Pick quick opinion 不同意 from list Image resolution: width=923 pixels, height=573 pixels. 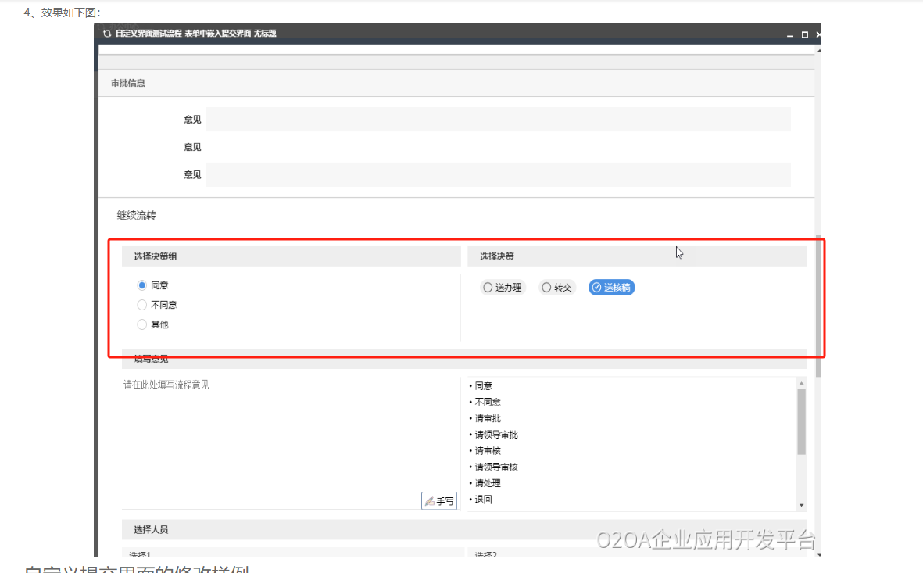click(x=488, y=402)
